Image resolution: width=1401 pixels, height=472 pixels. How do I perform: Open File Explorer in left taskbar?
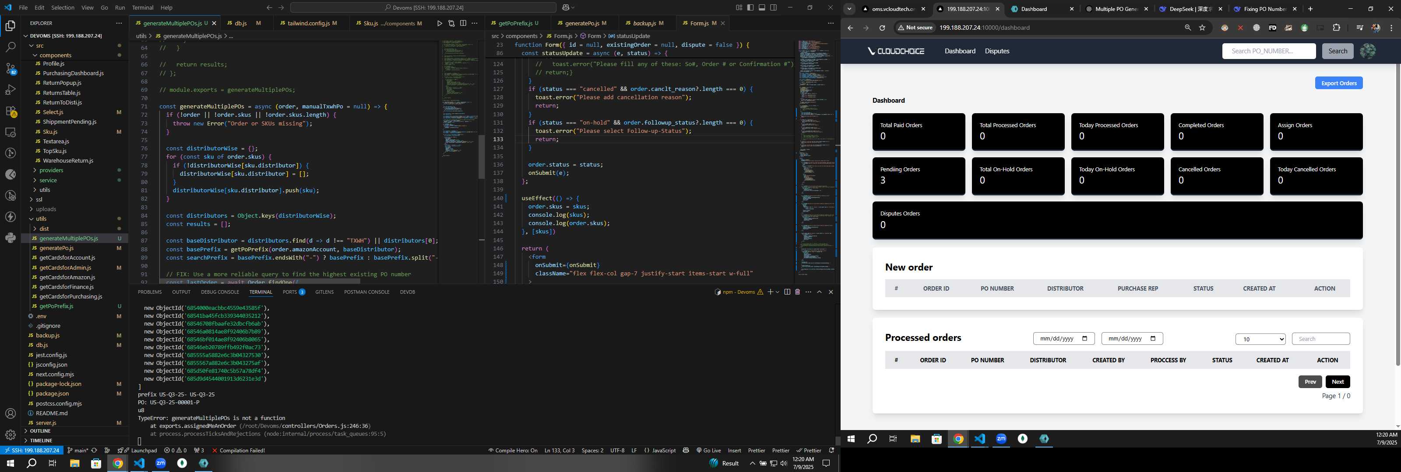pyautogui.click(x=74, y=463)
